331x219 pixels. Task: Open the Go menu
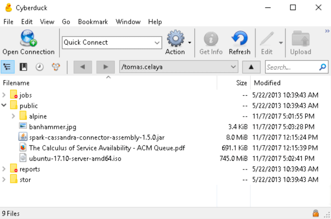click(x=66, y=22)
